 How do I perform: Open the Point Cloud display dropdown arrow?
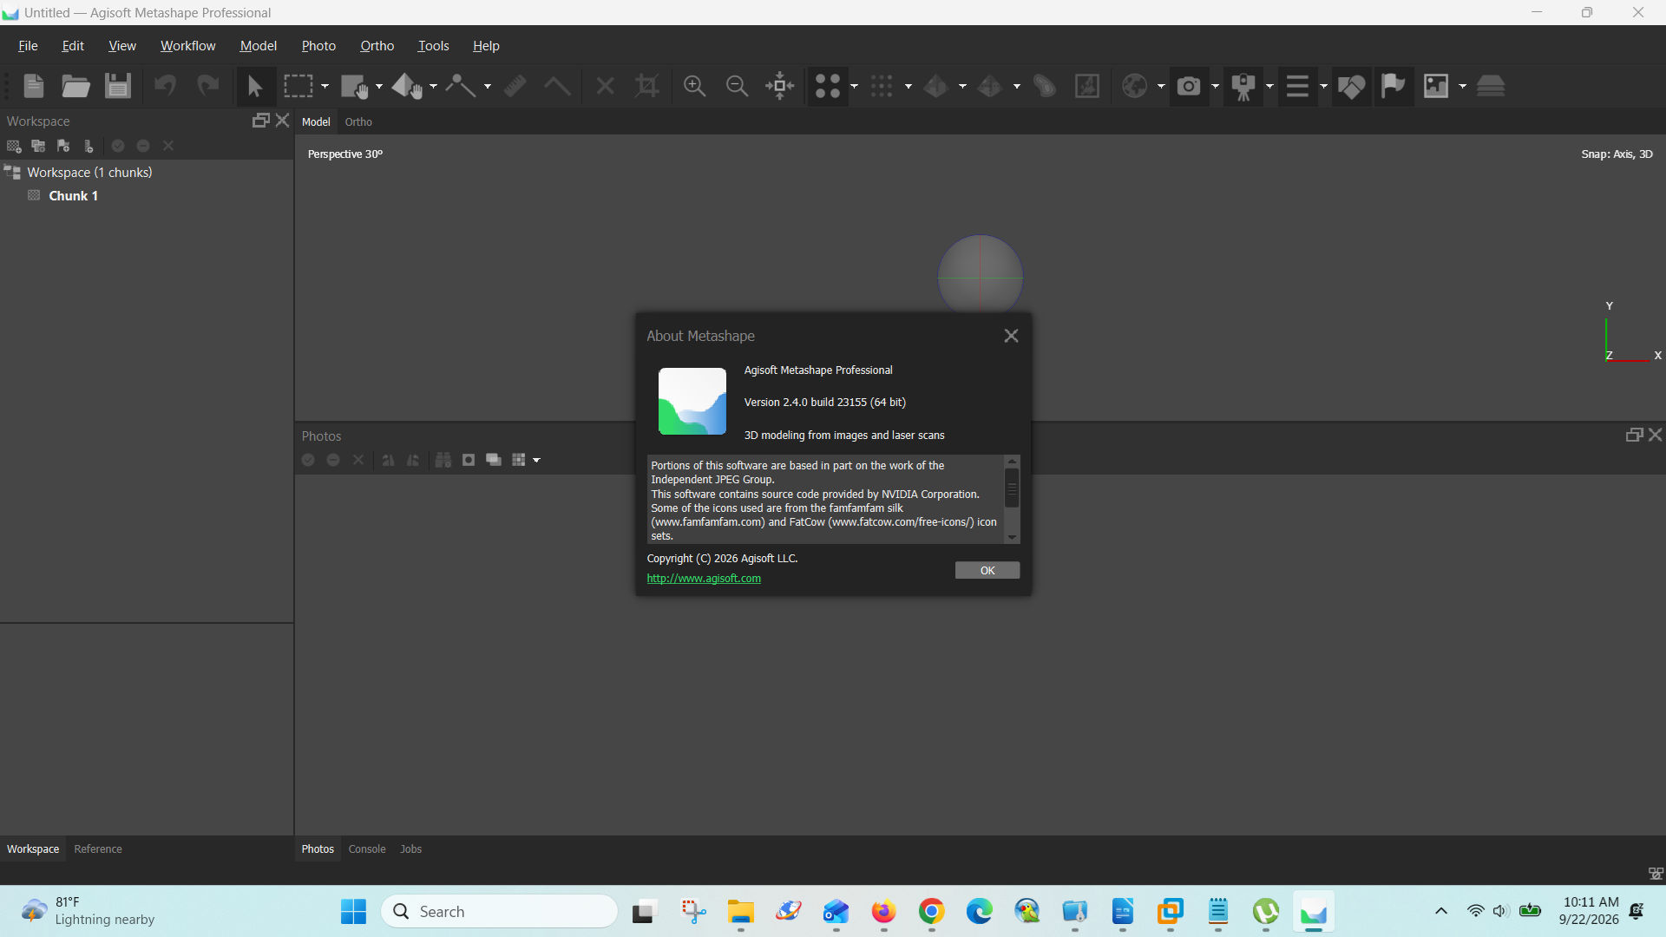click(854, 87)
